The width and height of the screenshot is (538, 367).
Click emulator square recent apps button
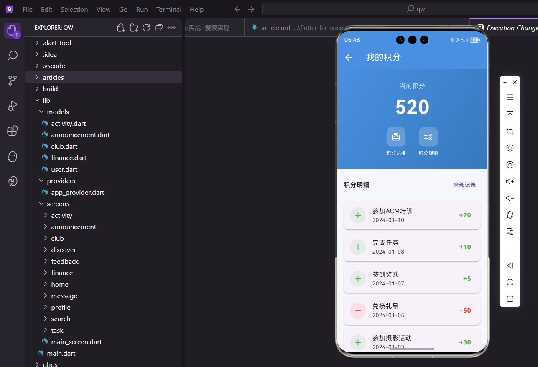click(x=510, y=299)
